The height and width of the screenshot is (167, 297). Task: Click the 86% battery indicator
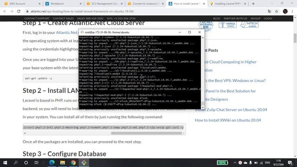[x=222, y=163]
